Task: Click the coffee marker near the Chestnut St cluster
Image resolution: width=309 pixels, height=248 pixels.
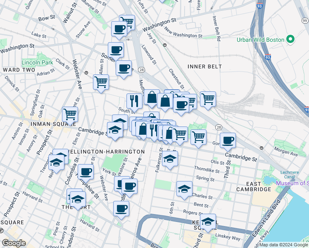Action: (181, 105)
